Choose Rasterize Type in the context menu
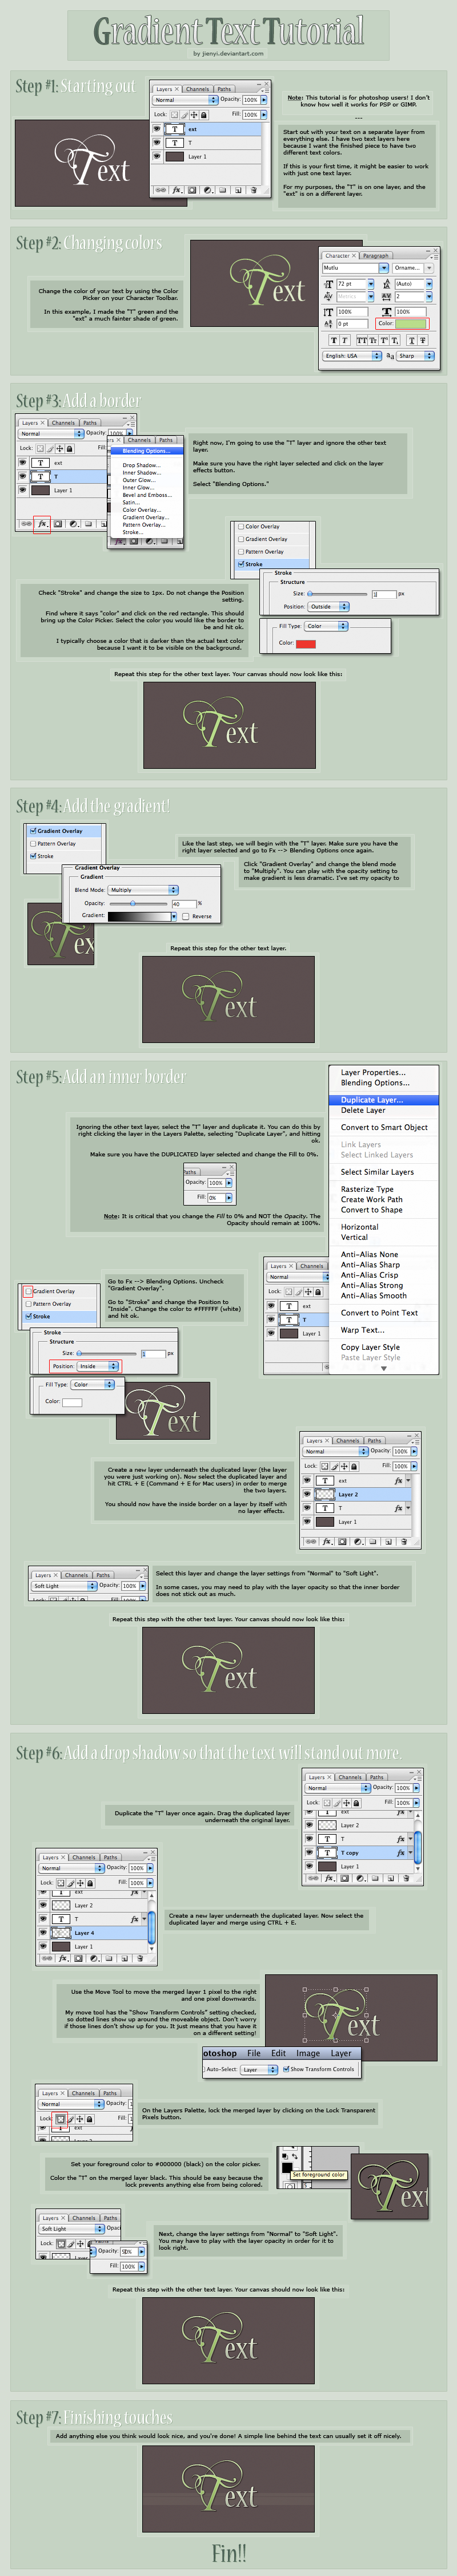 (367, 1189)
